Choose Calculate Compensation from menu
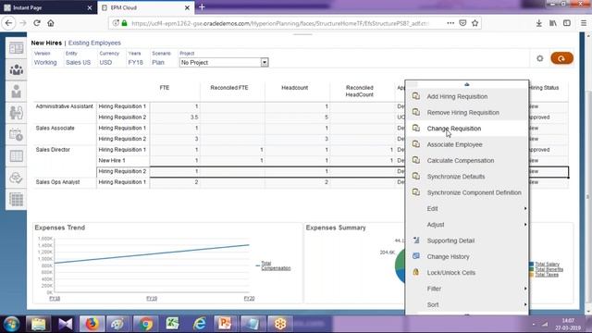Viewport: 592px width, 333px height. (x=467, y=160)
